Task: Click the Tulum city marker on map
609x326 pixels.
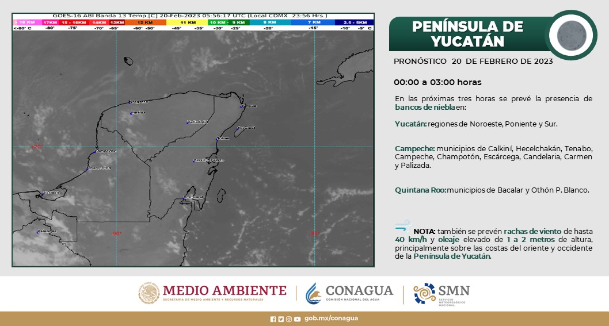Action: (x=217, y=139)
